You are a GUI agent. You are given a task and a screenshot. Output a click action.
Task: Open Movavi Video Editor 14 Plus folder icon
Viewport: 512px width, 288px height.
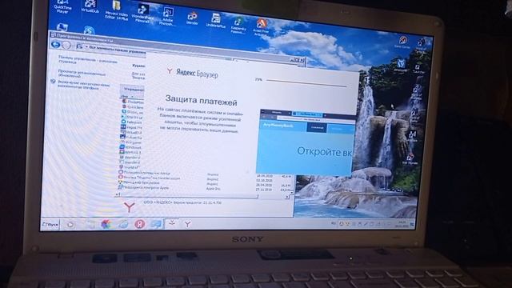[x=116, y=10]
